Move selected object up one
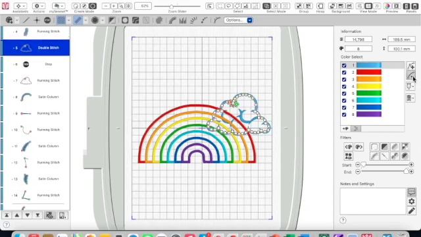 (17, 215)
